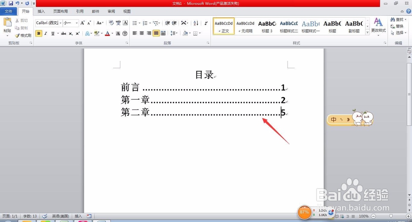
Task: Click the text highlight color button
Action: (97, 33)
